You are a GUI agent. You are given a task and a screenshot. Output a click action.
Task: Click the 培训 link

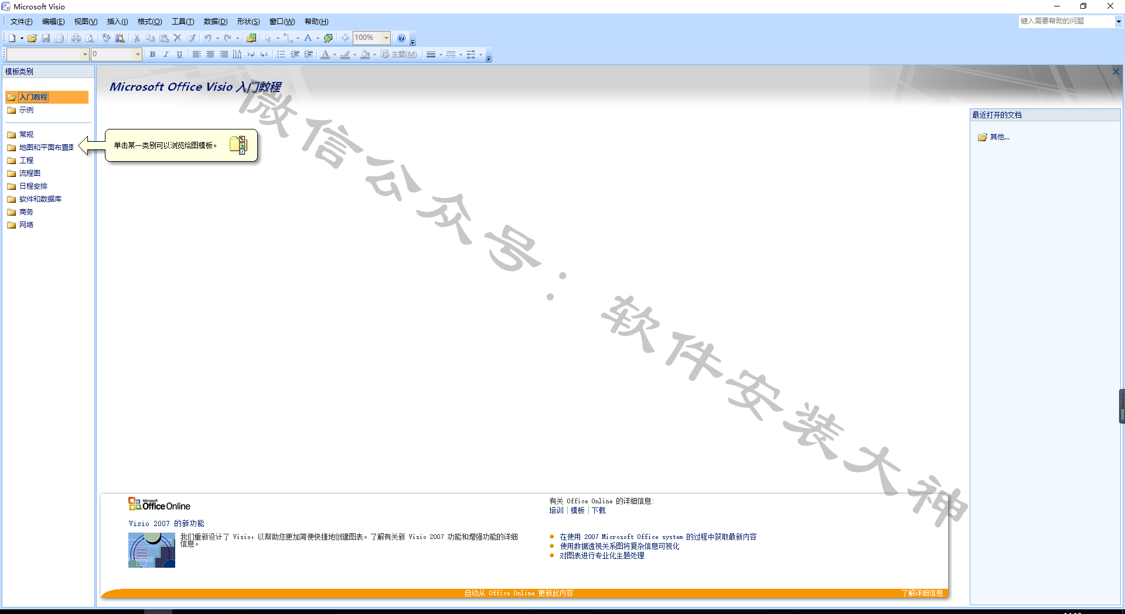pos(556,511)
